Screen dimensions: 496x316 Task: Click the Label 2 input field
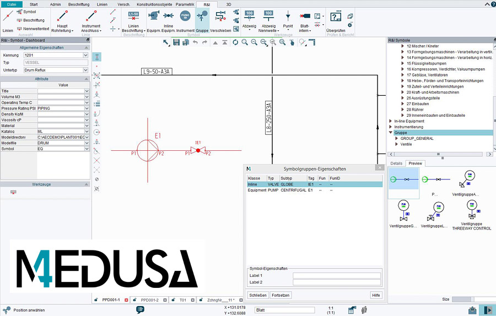[337, 282]
